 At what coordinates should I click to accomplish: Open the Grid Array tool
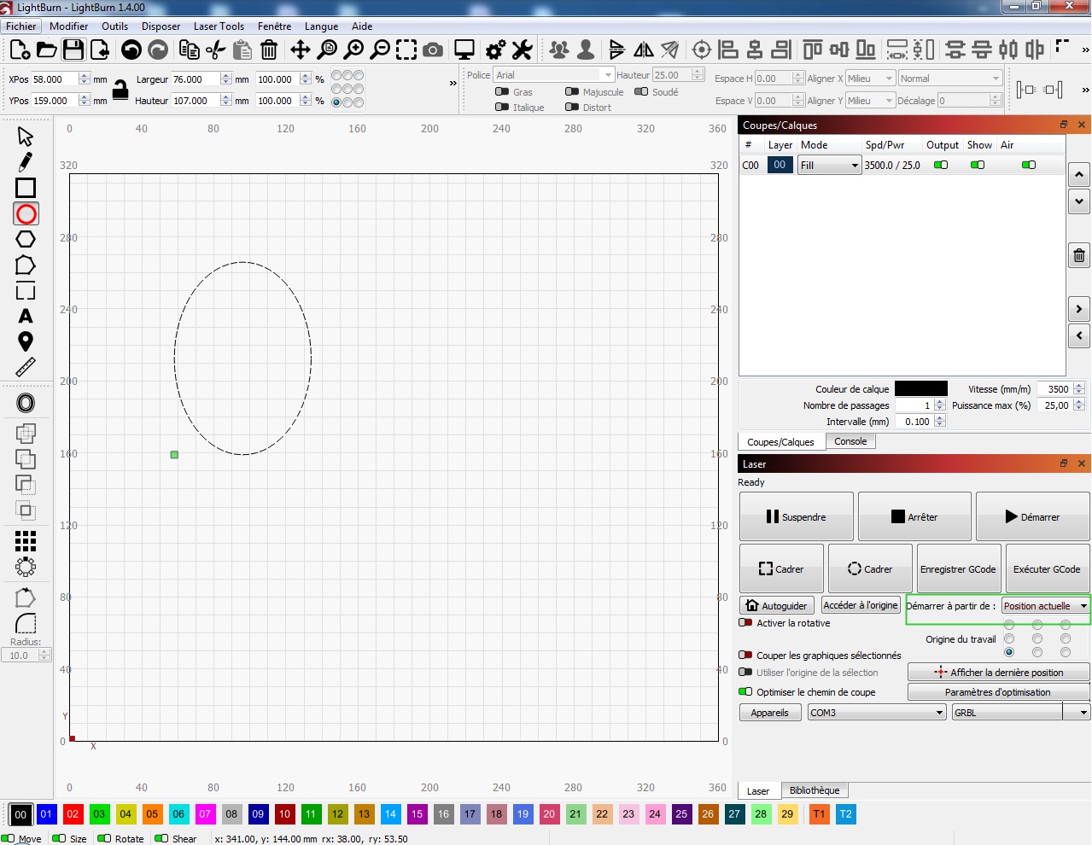pyautogui.click(x=26, y=540)
